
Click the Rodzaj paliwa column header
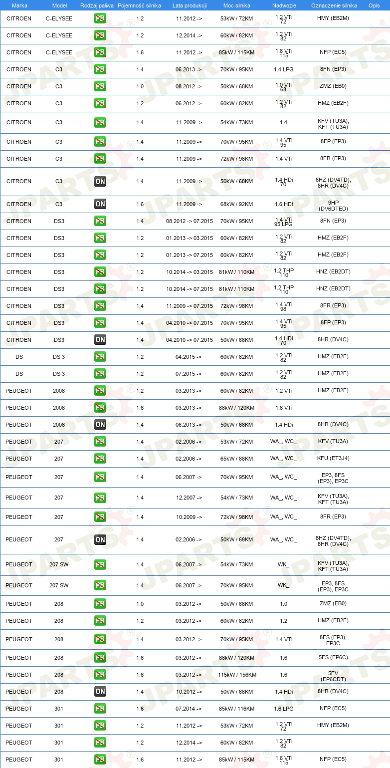[x=97, y=5]
